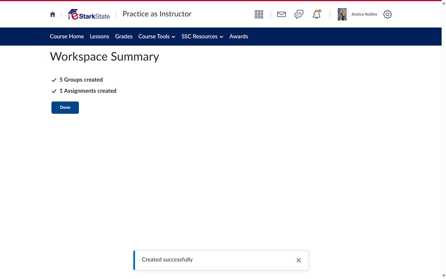Open Jessica Aubley user menu
The height and width of the screenshot is (279, 446).
(364, 14)
